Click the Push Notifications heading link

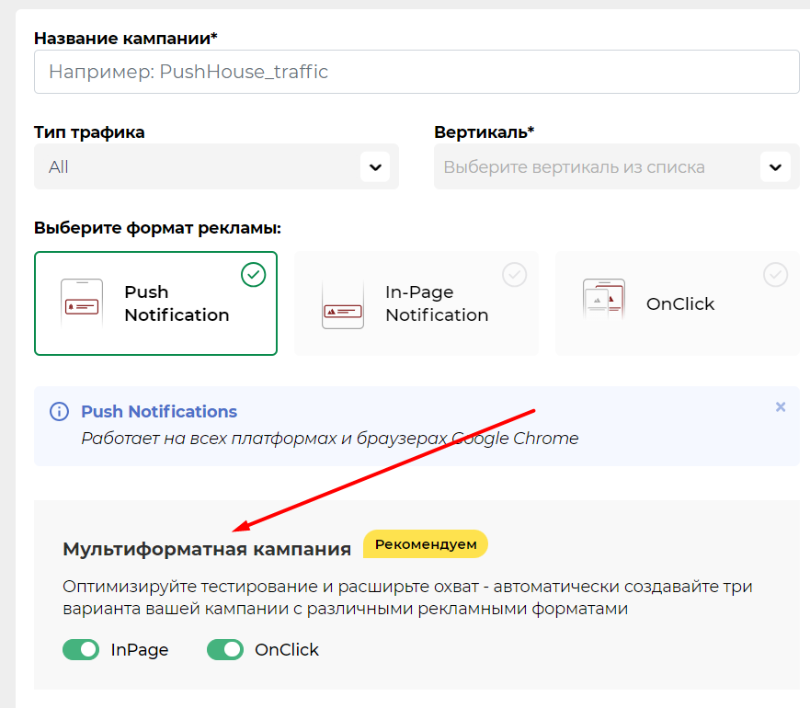pos(159,411)
